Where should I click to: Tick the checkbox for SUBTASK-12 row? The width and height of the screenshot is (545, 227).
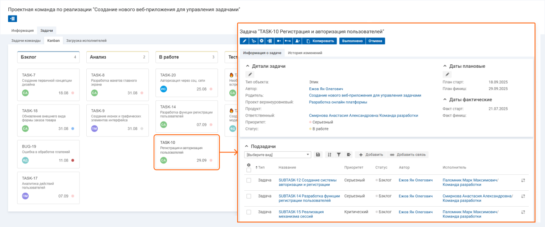point(249,180)
